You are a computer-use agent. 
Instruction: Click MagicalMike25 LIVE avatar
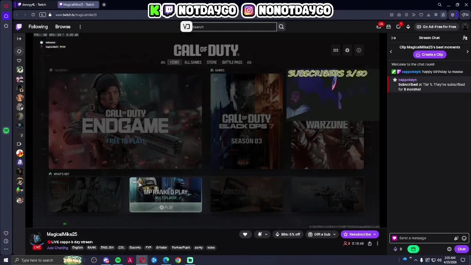coord(36,240)
